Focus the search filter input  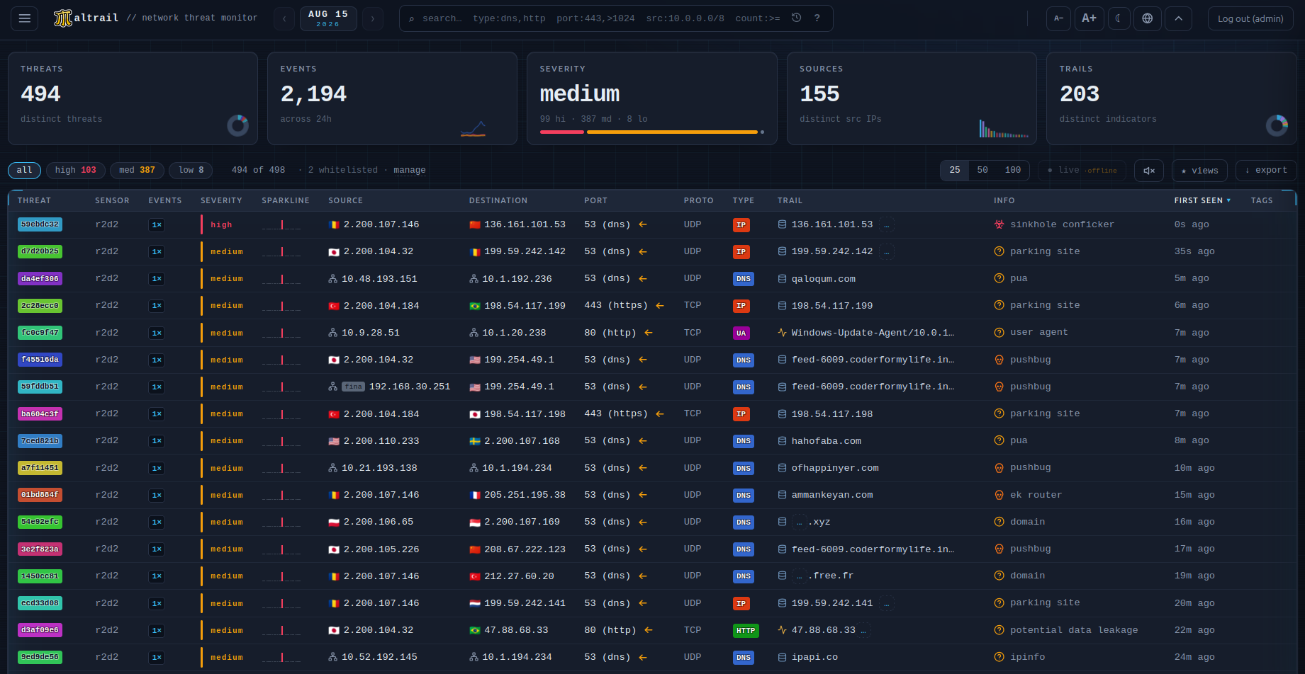tap(601, 18)
